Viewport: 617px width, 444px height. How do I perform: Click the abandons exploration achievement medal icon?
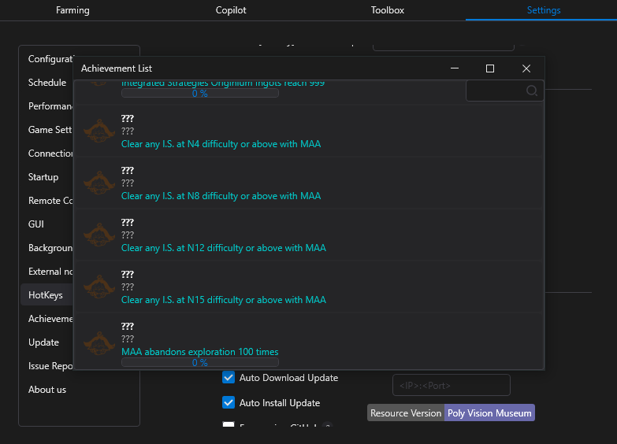pyautogui.click(x=99, y=343)
